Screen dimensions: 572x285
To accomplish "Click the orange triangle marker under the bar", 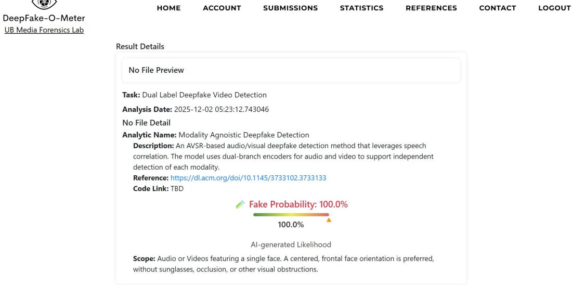I will click(x=328, y=220).
